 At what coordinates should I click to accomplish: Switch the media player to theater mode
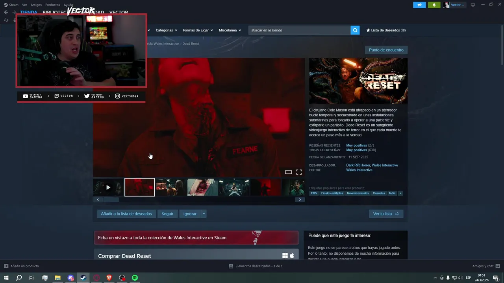288,172
